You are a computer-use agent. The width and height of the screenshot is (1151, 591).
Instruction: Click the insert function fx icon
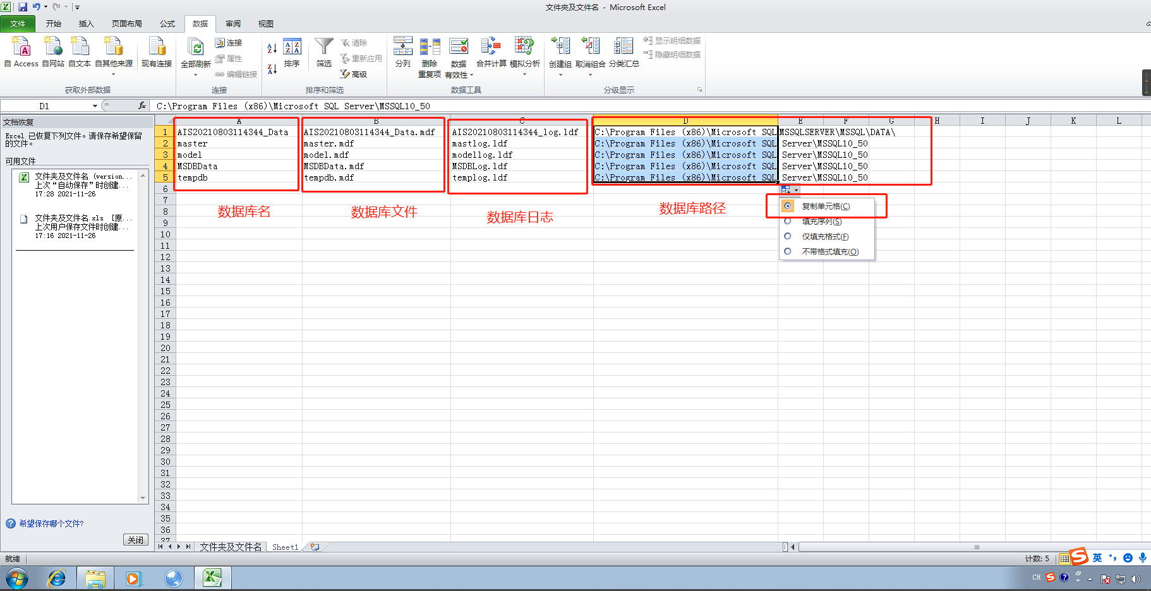(142, 105)
